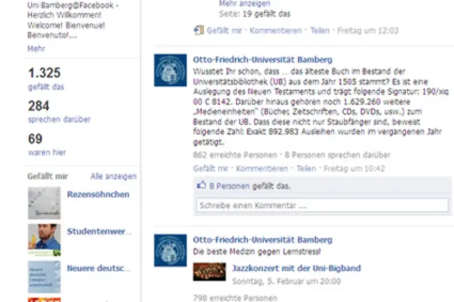Image resolution: width=454 pixels, height=302 pixels.
Task: Open the library post timestamp Freitag um 10:42
Action: 354,168
